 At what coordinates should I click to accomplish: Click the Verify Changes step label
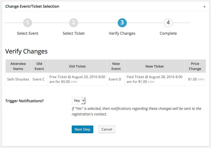[122, 33]
